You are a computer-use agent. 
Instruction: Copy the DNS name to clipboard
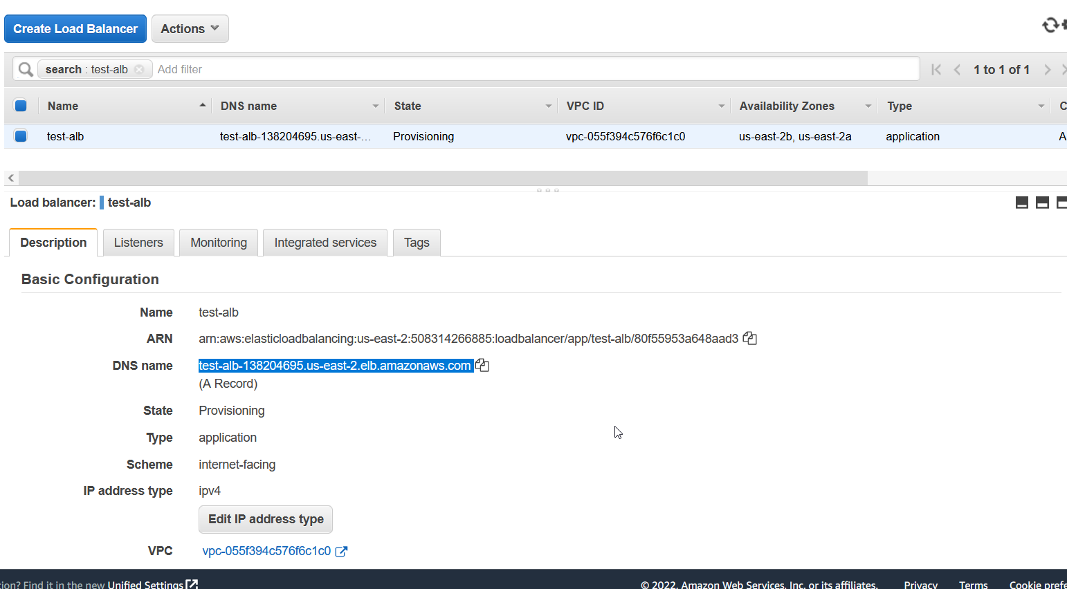(x=482, y=366)
